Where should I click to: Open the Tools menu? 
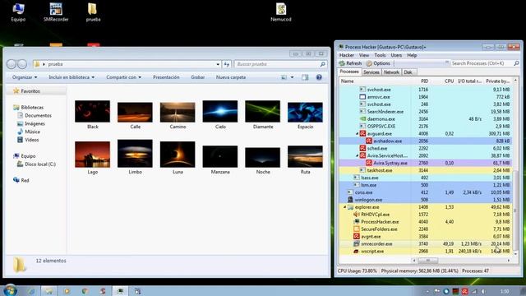coord(380,55)
